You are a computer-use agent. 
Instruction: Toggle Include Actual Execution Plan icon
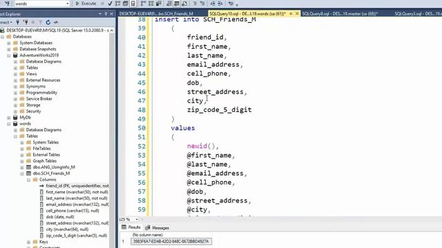[143, 3]
